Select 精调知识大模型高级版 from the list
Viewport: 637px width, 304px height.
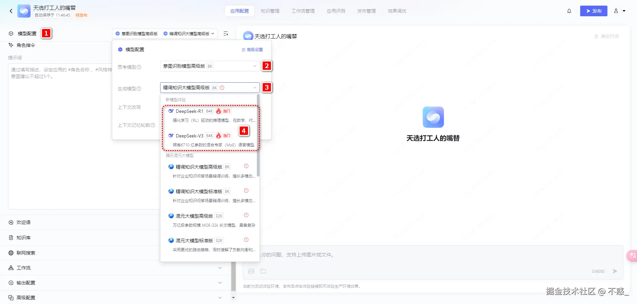click(x=209, y=171)
